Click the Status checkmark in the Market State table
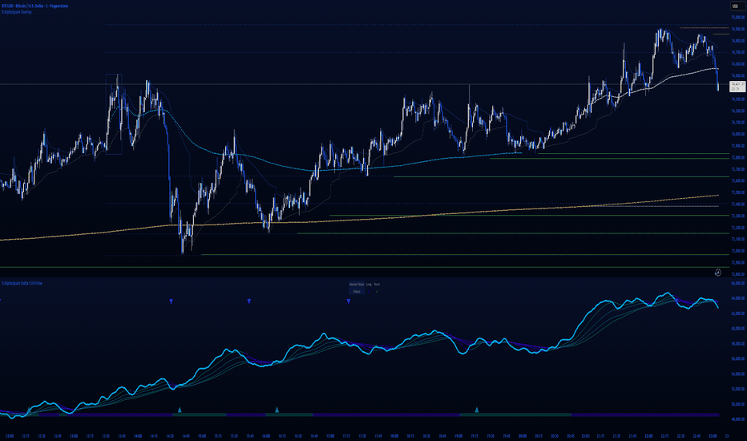The height and width of the screenshot is (441, 747). 377,291
